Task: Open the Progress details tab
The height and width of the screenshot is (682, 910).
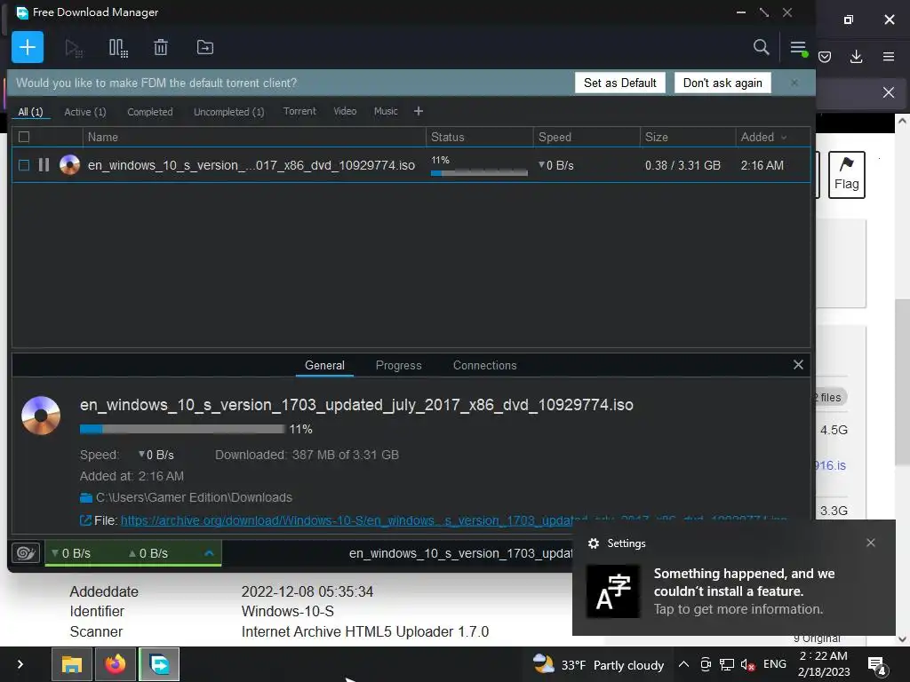Action: click(x=399, y=365)
